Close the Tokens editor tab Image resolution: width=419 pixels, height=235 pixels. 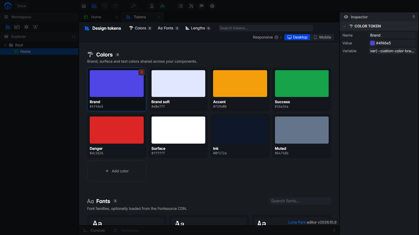(x=159, y=17)
